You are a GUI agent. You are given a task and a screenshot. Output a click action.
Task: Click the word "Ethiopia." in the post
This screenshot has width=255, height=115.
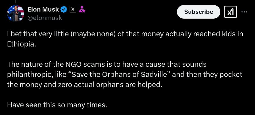tap(22, 44)
